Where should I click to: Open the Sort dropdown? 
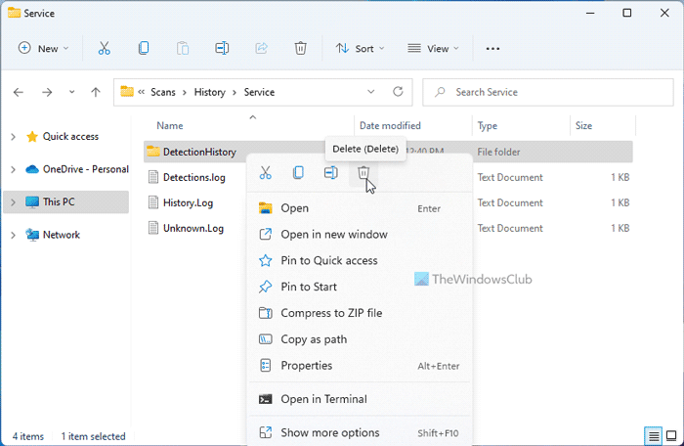click(360, 49)
